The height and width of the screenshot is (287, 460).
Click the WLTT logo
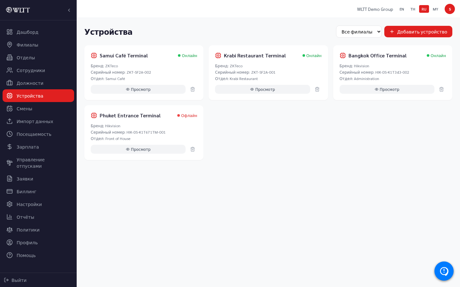click(18, 10)
